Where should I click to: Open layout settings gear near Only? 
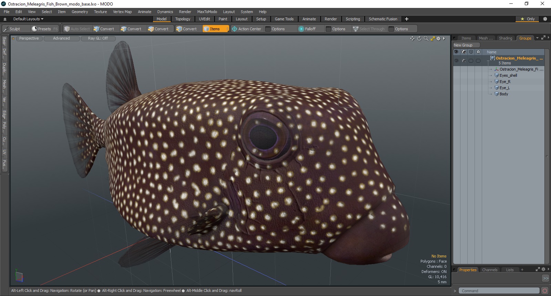tap(545, 19)
